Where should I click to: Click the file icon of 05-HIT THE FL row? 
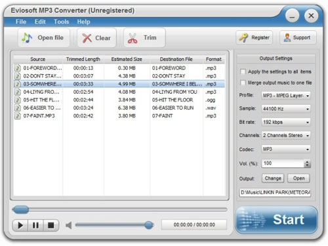point(18,100)
